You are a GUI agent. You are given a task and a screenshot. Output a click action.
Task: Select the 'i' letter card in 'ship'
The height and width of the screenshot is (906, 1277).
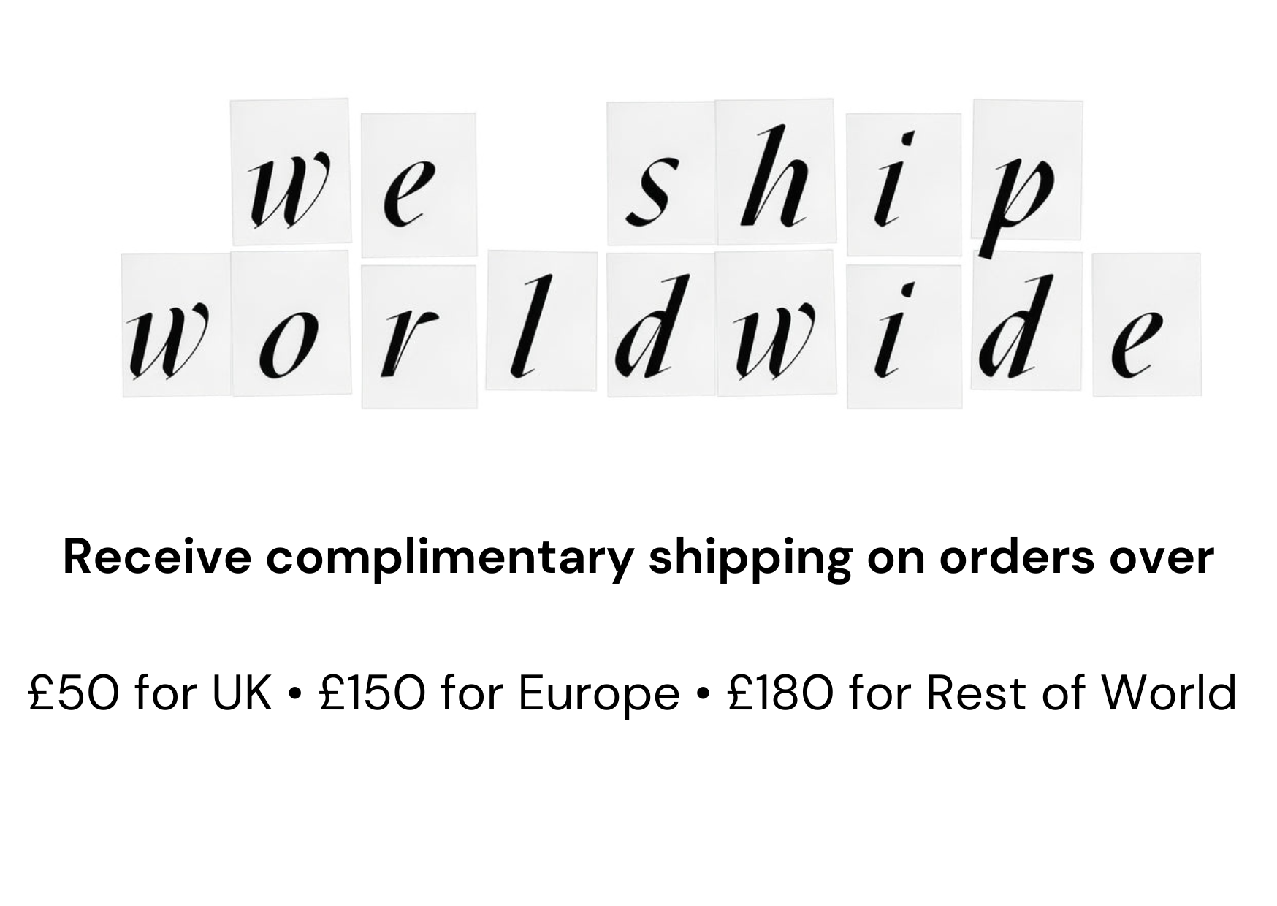pos(904,185)
